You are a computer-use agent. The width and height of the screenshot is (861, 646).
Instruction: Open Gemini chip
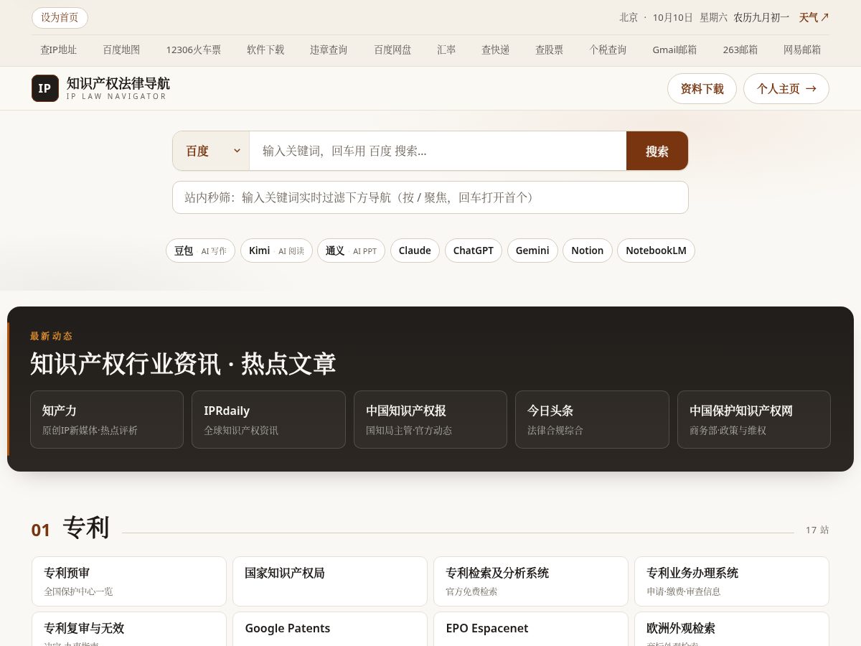coord(532,251)
